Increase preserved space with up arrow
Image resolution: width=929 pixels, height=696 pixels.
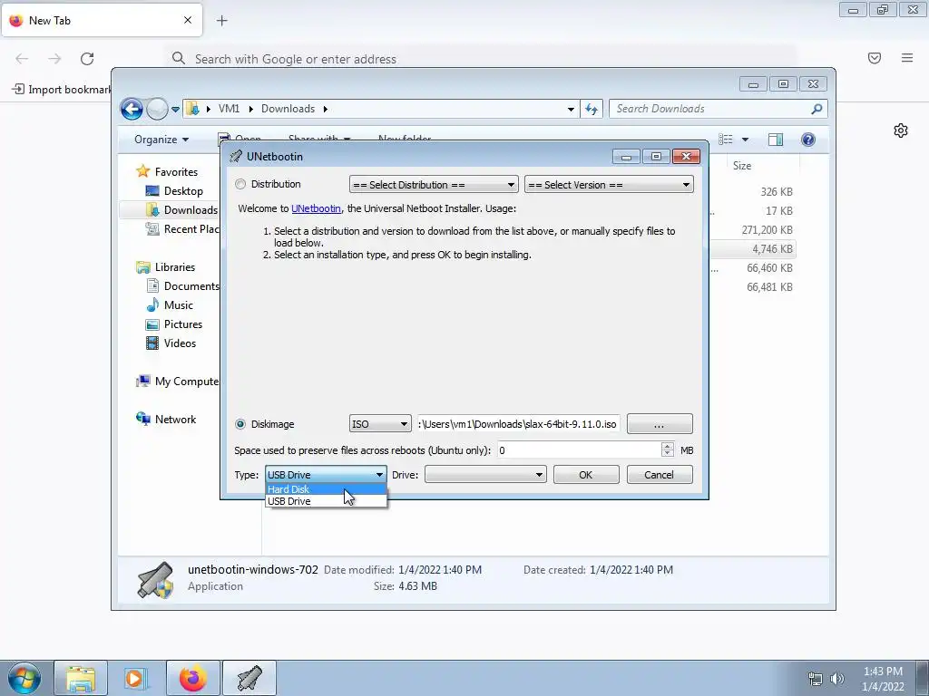point(668,446)
